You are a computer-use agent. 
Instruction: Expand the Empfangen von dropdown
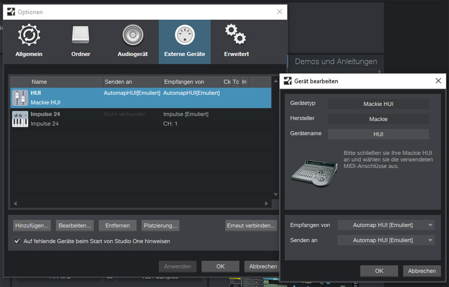coord(386,225)
